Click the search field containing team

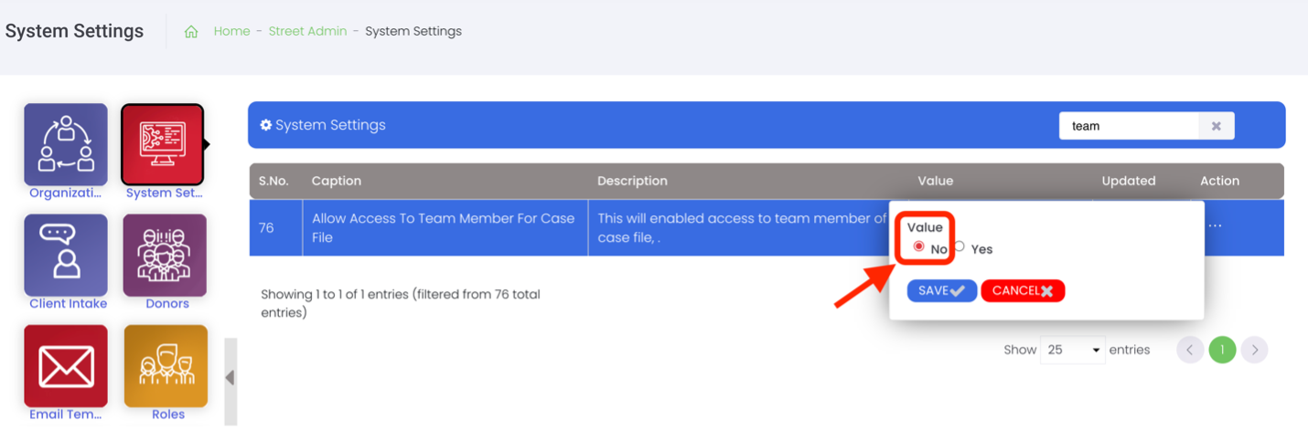coord(1129,126)
